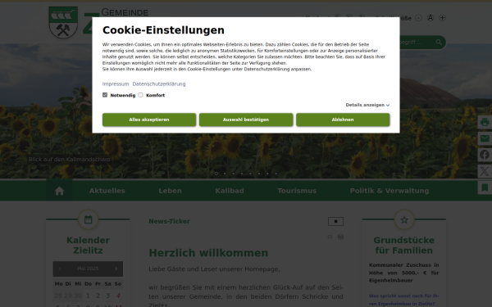The height and width of the screenshot is (307, 492).
Task: Click the email envelope icon in the sidebar
Action: click(x=485, y=138)
